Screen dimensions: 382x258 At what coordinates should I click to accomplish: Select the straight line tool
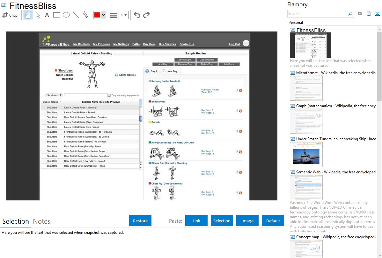(x=76, y=15)
